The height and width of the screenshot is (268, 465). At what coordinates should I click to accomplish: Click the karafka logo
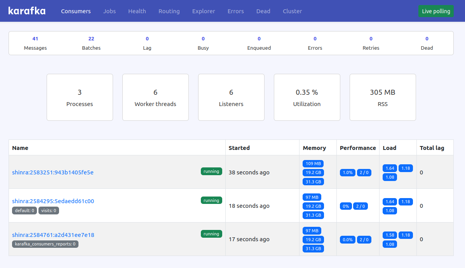(26, 10)
